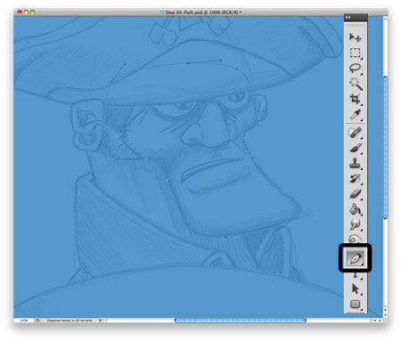Click the horizontal scrollbar thumb
The height and width of the screenshot is (341, 401).
[x=241, y=321]
